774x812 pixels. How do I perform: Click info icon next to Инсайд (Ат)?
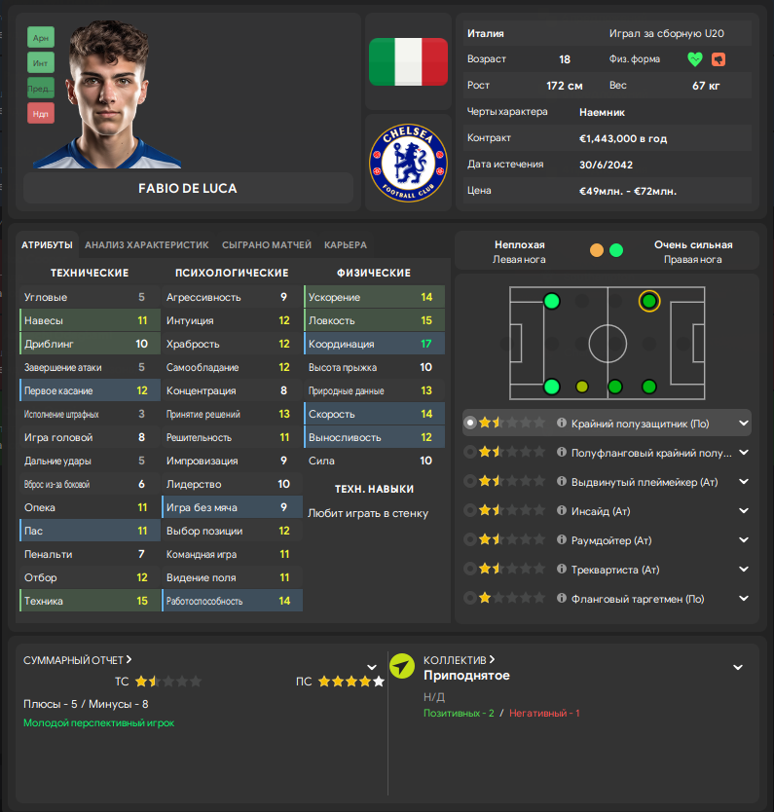[x=562, y=510]
